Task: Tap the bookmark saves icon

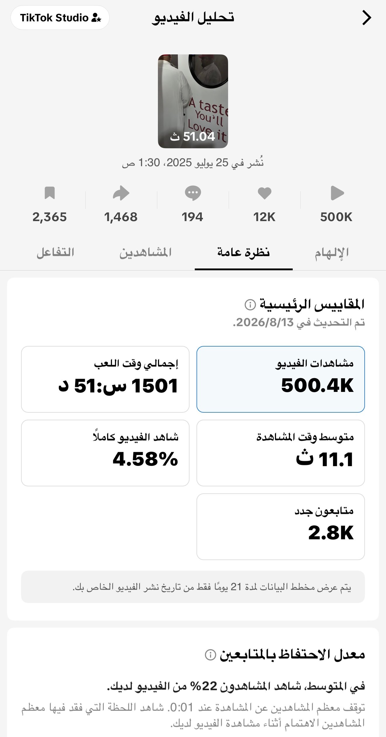Action: [50, 193]
